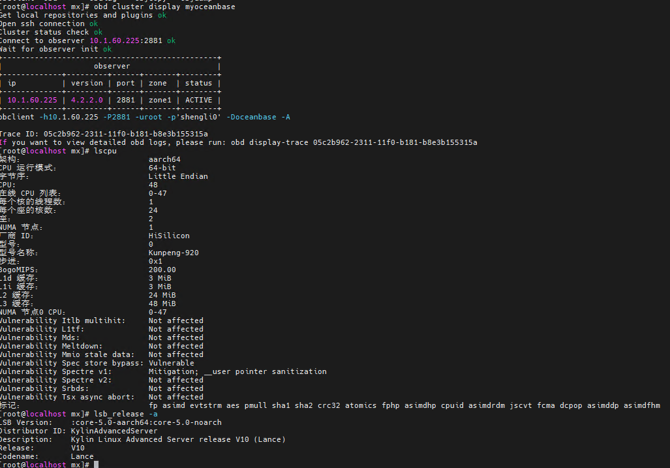Select the distributor ID 'KylinAdvancedServer'
Image resolution: width=670 pixels, height=468 pixels.
pyautogui.click(x=114, y=431)
